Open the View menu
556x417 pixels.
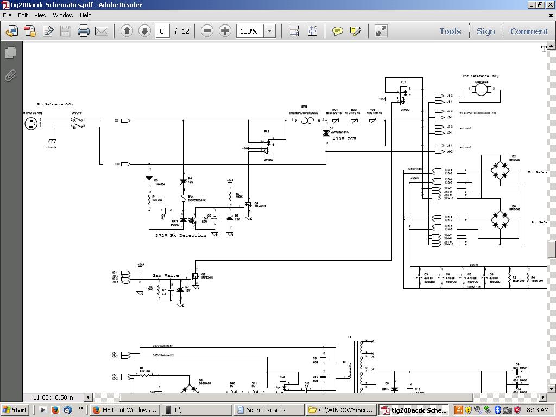coord(40,15)
